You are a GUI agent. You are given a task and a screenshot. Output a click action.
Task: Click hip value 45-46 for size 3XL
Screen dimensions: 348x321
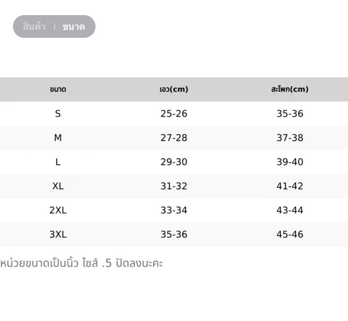coord(290,234)
